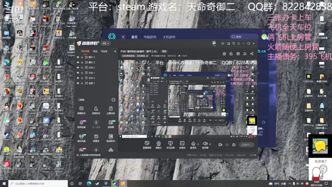
Task: Toggle visibility of 文本 1 source
Action: coord(78,73)
